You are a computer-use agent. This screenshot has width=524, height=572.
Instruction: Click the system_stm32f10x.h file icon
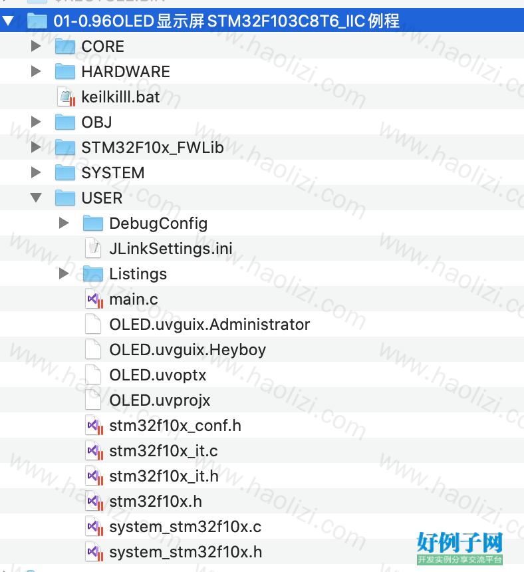tap(94, 551)
